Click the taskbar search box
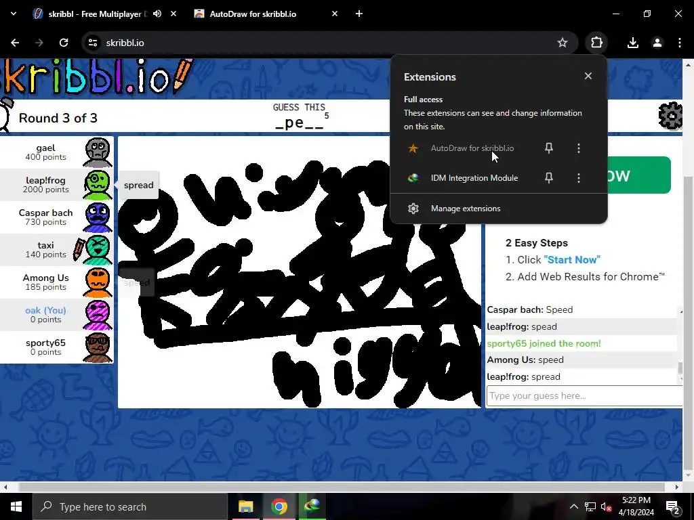694x520 pixels. 129,506
